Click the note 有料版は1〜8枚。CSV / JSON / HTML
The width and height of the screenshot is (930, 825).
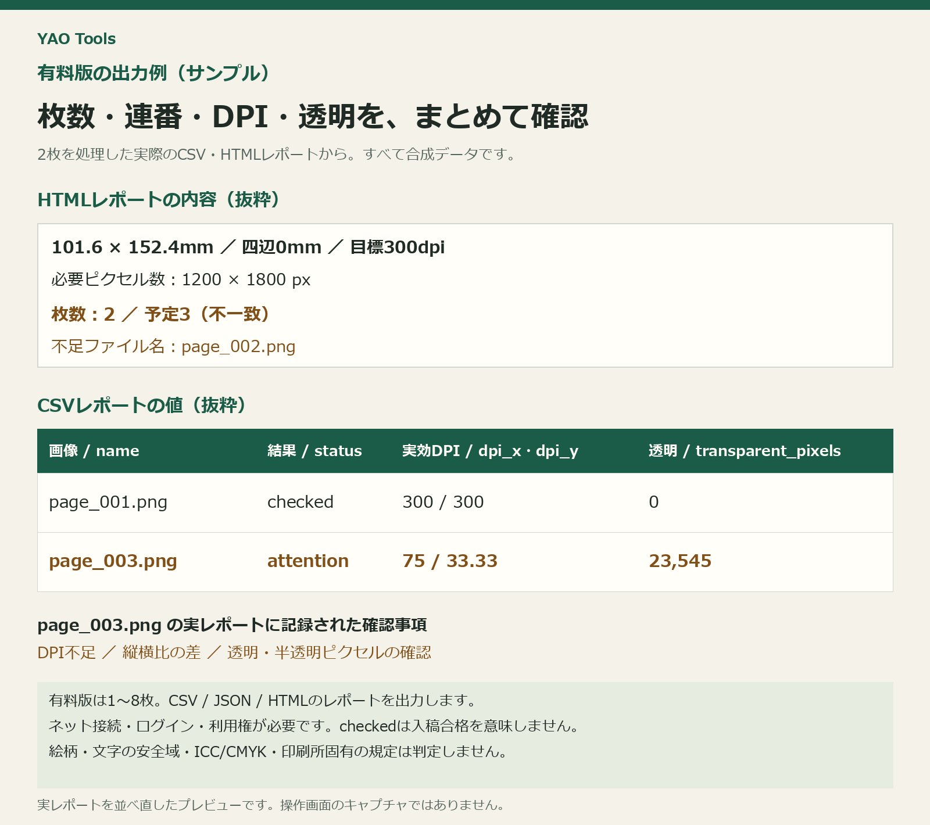[263, 701]
